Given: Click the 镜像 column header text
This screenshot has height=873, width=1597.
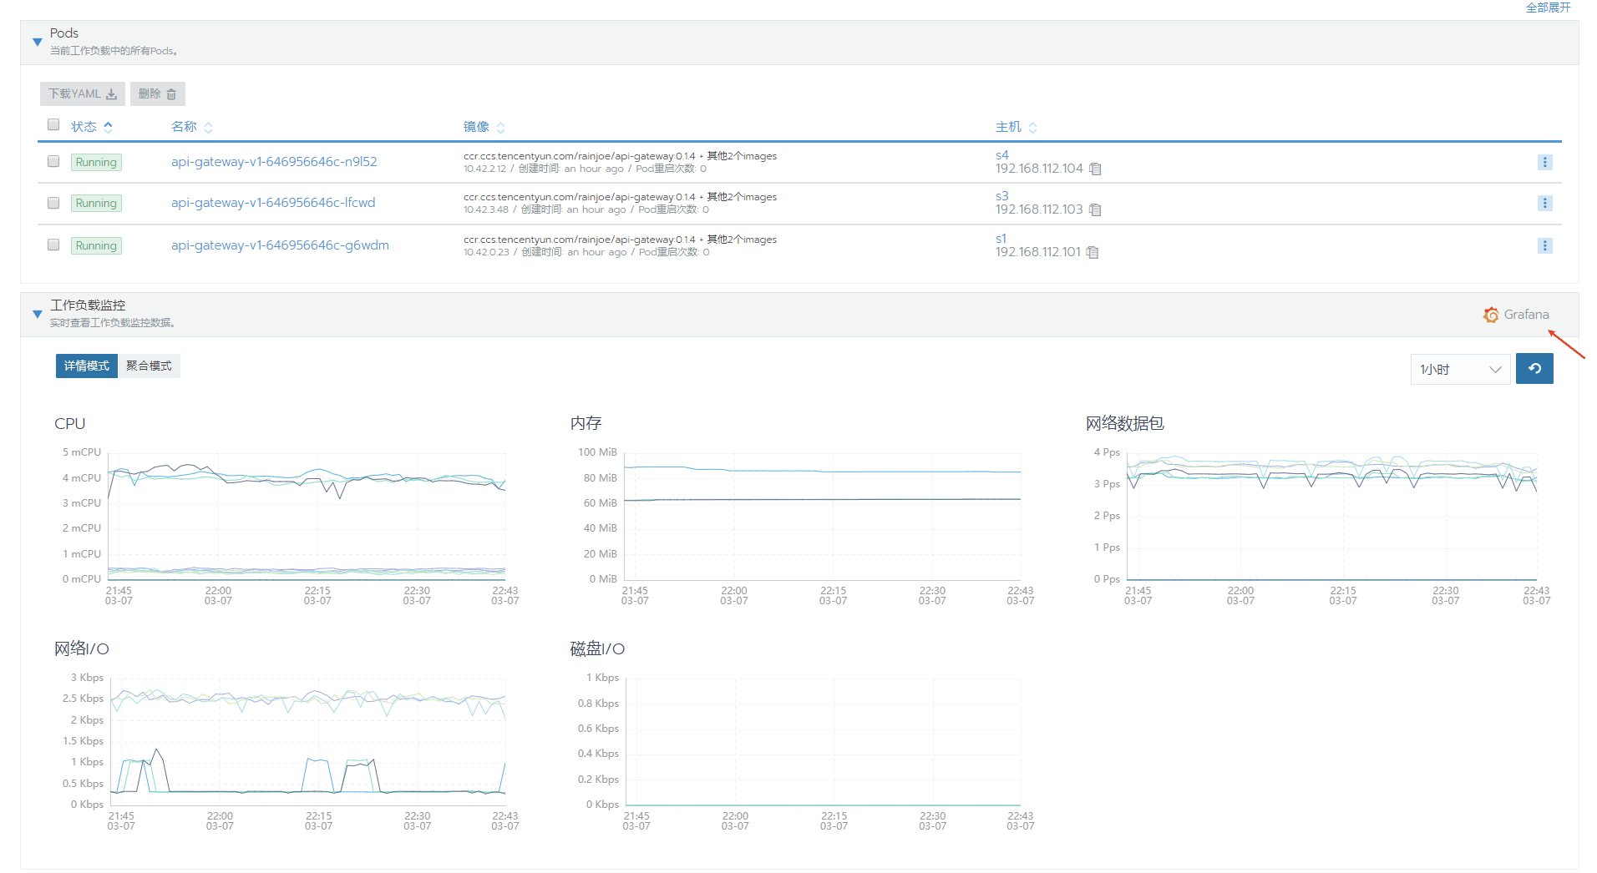Looking at the screenshot, I should point(476,127).
